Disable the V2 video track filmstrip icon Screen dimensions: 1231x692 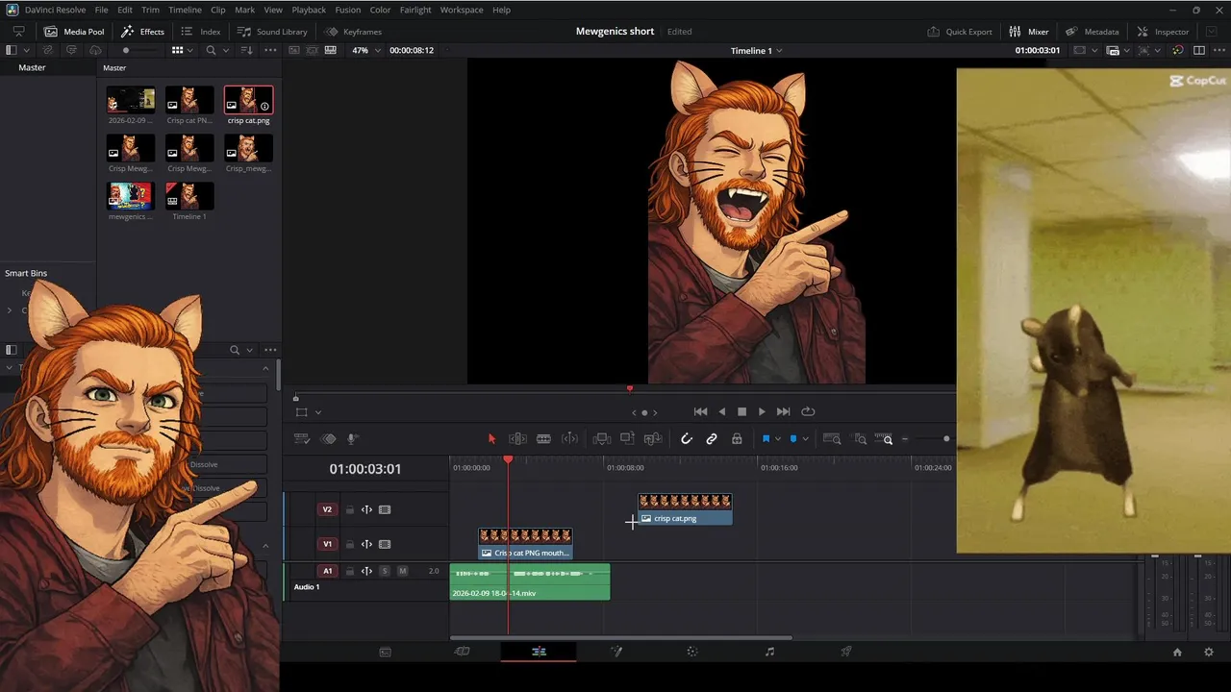pos(385,509)
